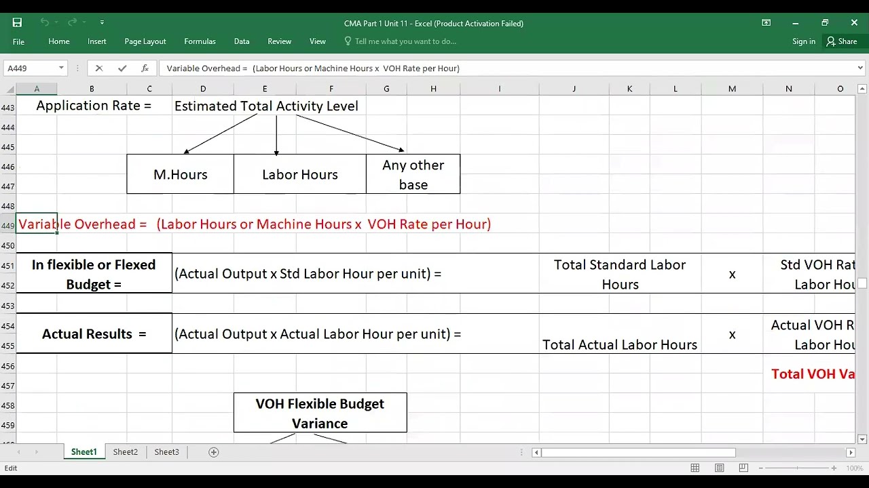Image resolution: width=869 pixels, height=488 pixels.
Task: Click horizontal scrollbar left arrow
Action: tap(536, 452)
